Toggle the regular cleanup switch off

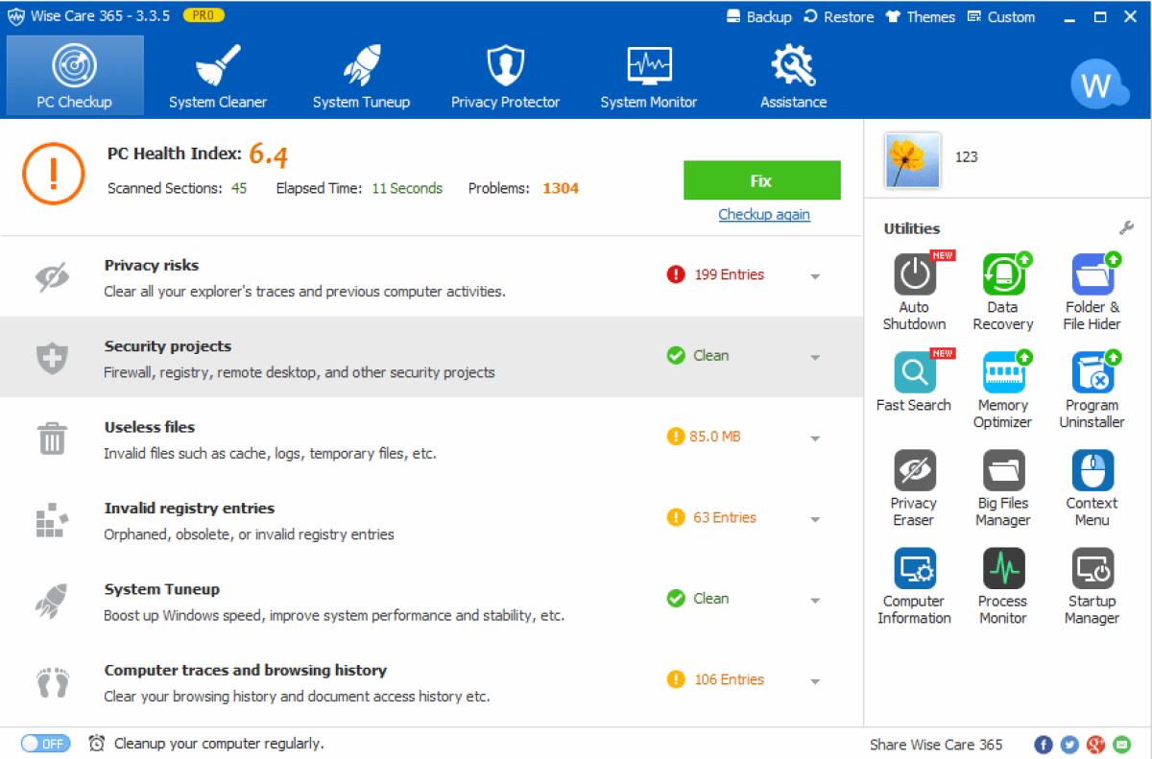(46, 744)
